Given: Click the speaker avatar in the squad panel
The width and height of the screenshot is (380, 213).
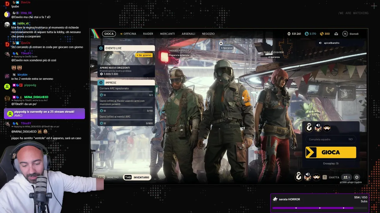Looking at the screenshot, I should [318, 128].
